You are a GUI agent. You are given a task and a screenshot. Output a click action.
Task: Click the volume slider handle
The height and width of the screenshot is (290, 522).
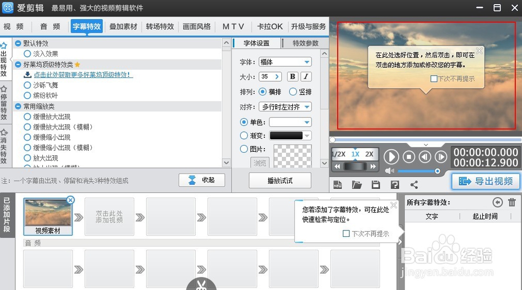437,171
